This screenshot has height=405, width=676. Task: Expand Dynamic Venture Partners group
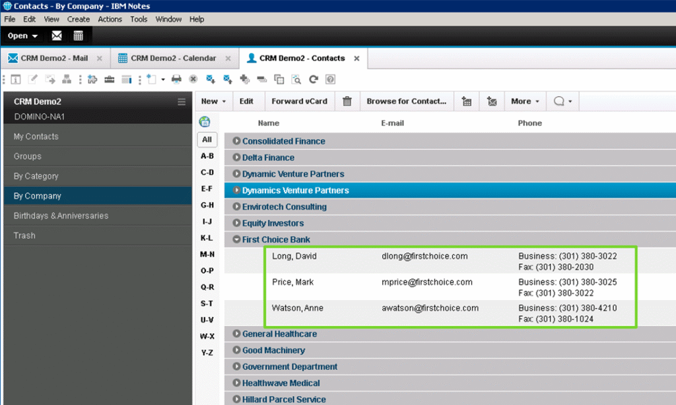(236, 173)
